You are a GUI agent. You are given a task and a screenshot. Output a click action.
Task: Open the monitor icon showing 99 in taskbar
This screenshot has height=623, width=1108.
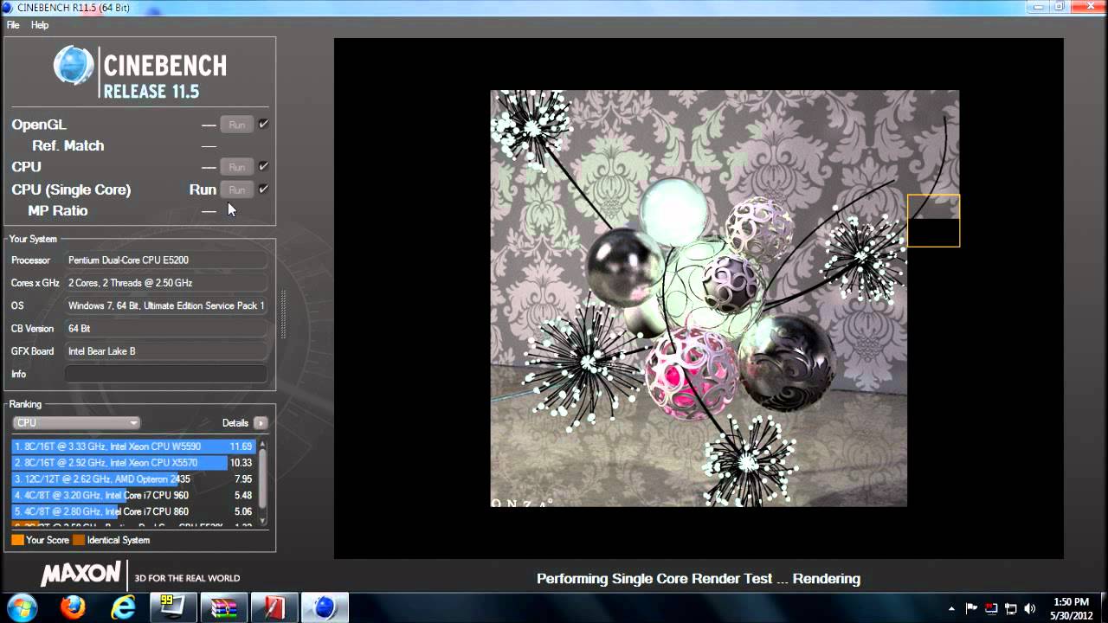click(x=174, y=607)
